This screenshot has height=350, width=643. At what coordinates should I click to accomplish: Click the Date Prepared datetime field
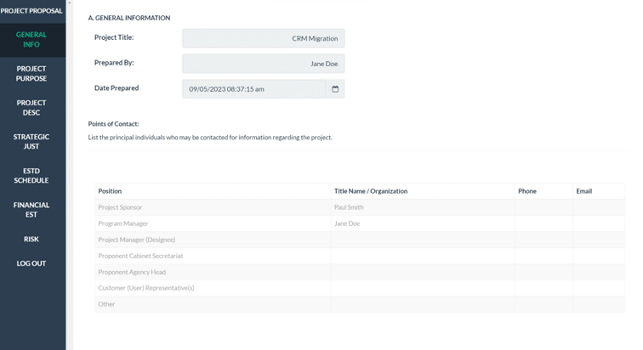[253, 89]
